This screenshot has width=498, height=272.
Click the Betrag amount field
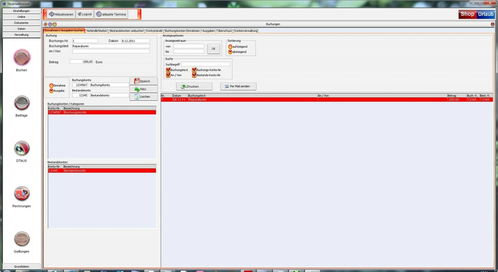tap(81, 62)
